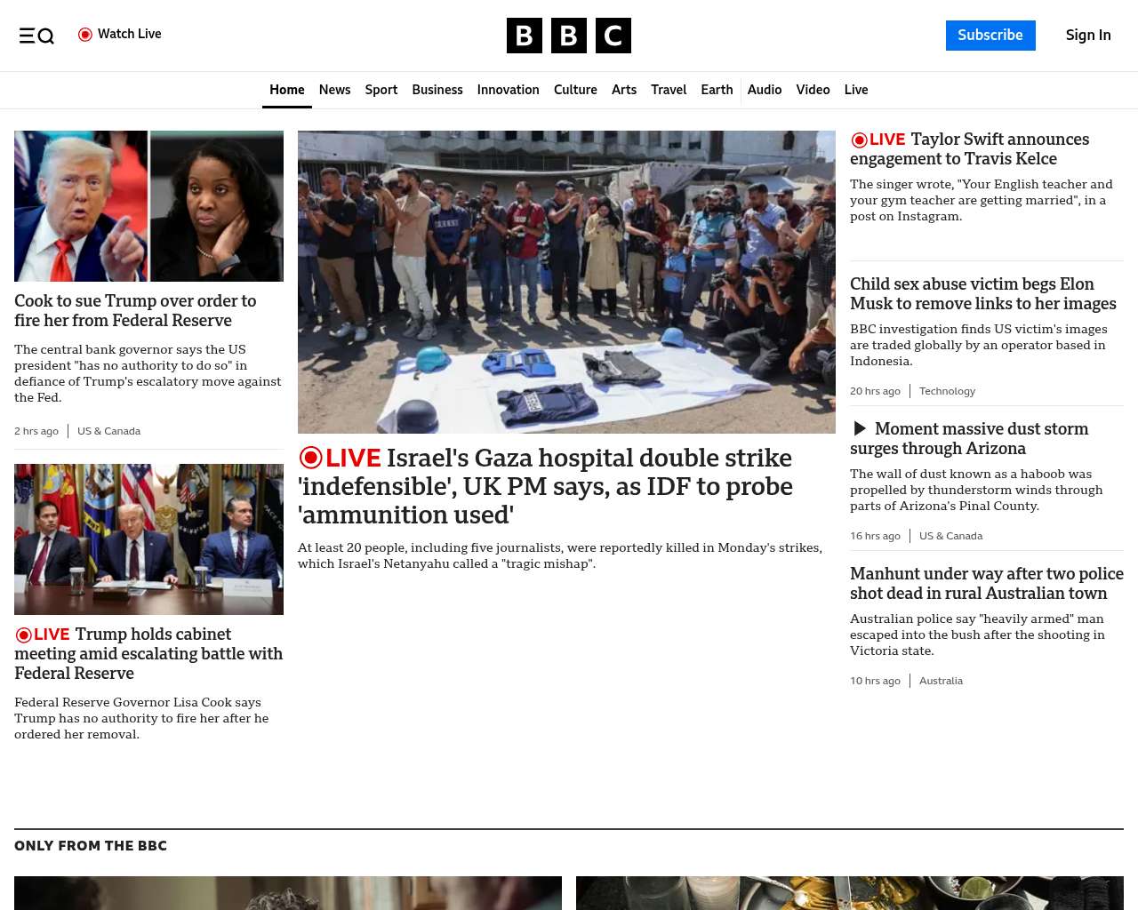This screenshot has height=910, width=1138.
Task: Click '16 hrs ago' timestamp
Action: point(875,536)
